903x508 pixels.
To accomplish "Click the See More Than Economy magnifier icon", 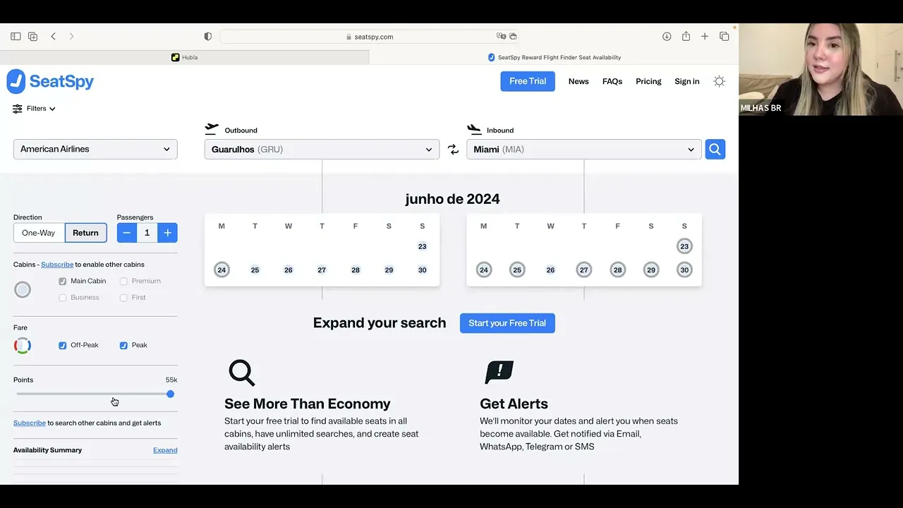I will pos(241,373).
